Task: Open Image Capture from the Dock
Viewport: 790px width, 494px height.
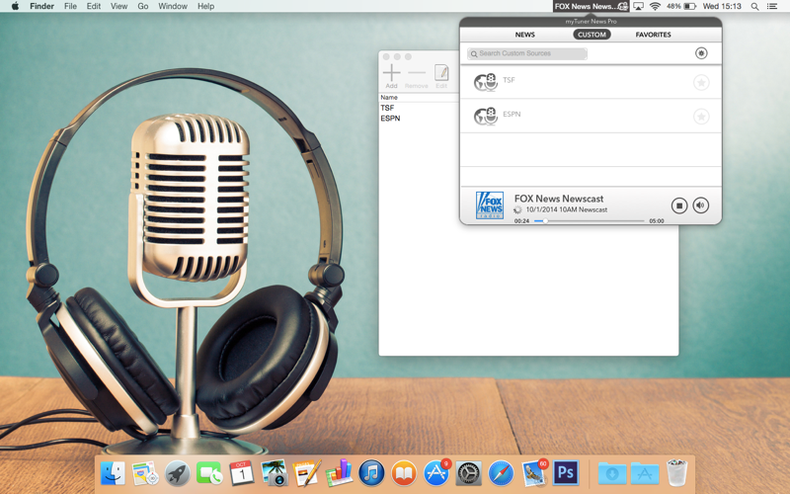Action: pos(275,473)
